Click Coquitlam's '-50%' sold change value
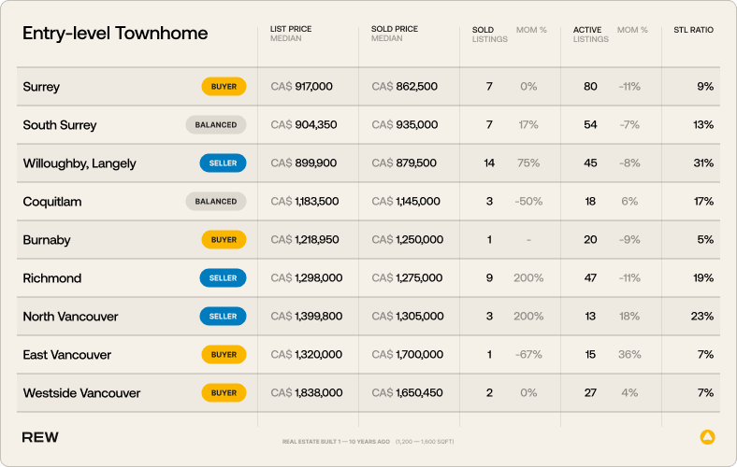The width and height of the screenshot is (737, 467). 528,202
